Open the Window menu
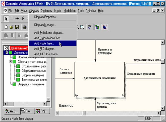The width and height of the screenshot is (166, 122). [91, 11]
